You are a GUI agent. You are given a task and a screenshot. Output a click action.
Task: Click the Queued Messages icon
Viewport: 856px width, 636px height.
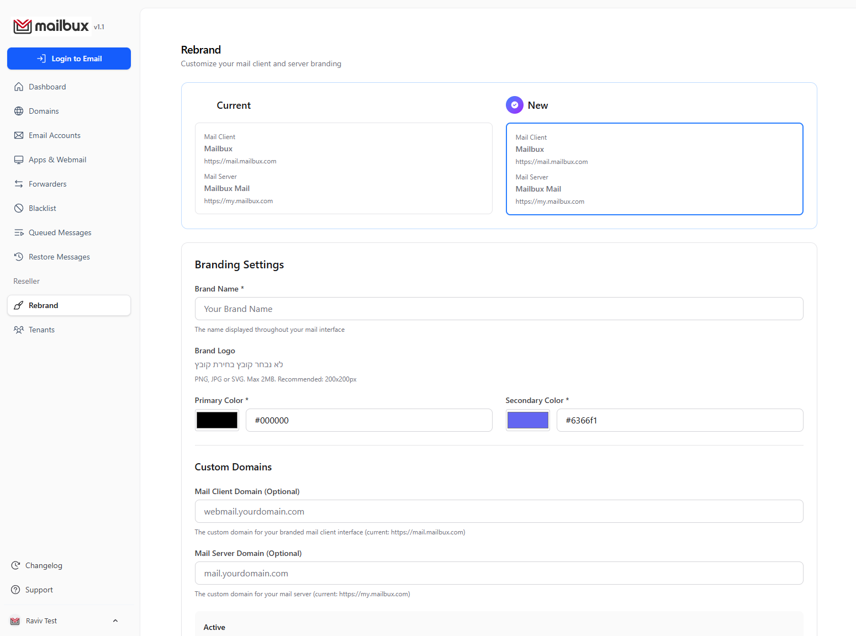[19, 232]
